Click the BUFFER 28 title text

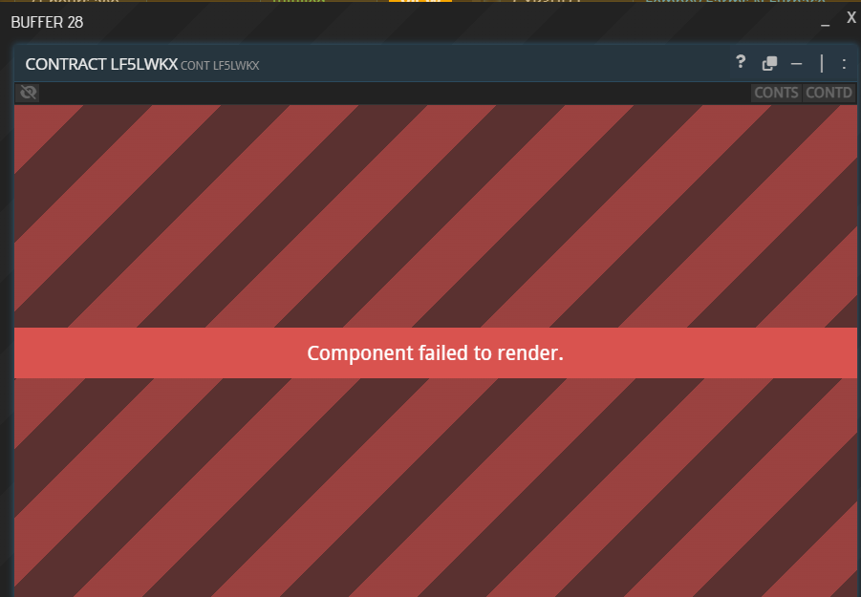pos(47,23)
